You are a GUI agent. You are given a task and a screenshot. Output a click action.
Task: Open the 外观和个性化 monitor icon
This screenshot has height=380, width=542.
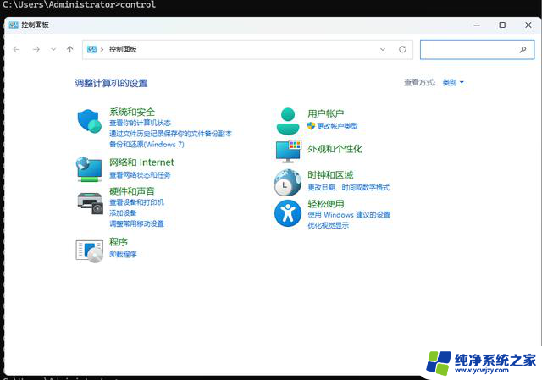pyautogui.click(x=288, y=151)
